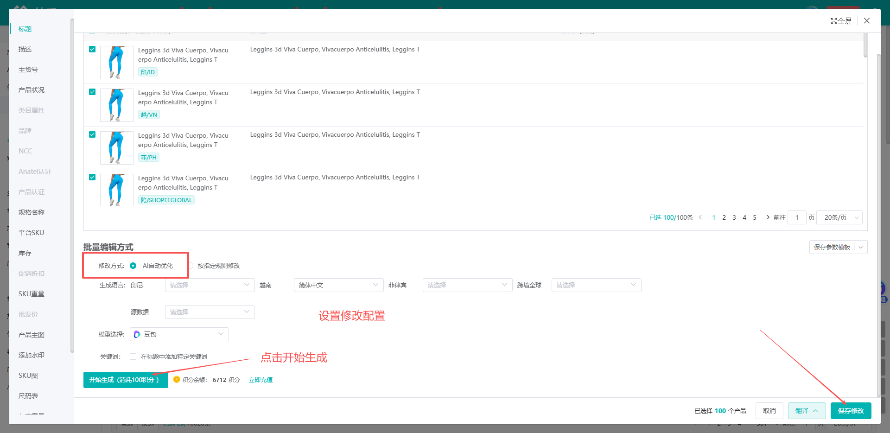This screenshot has width=890, height=433.
Task: Go to next page arrow
Action: point(768,217)
